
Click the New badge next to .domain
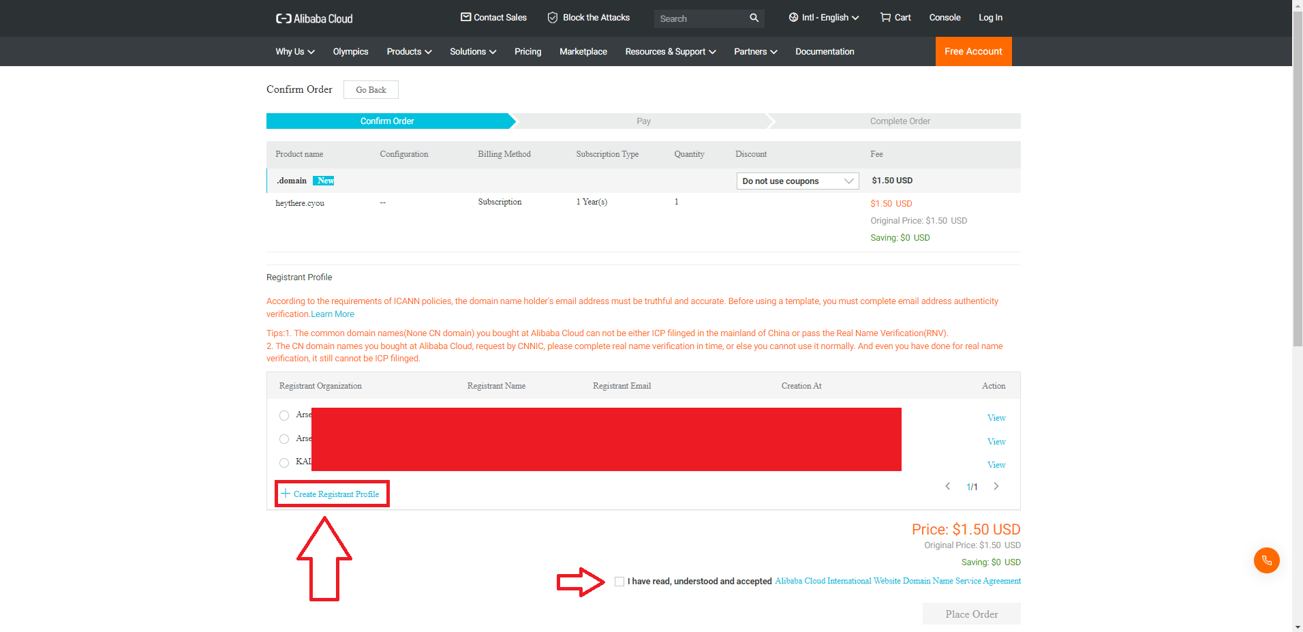tap(324, 181)
